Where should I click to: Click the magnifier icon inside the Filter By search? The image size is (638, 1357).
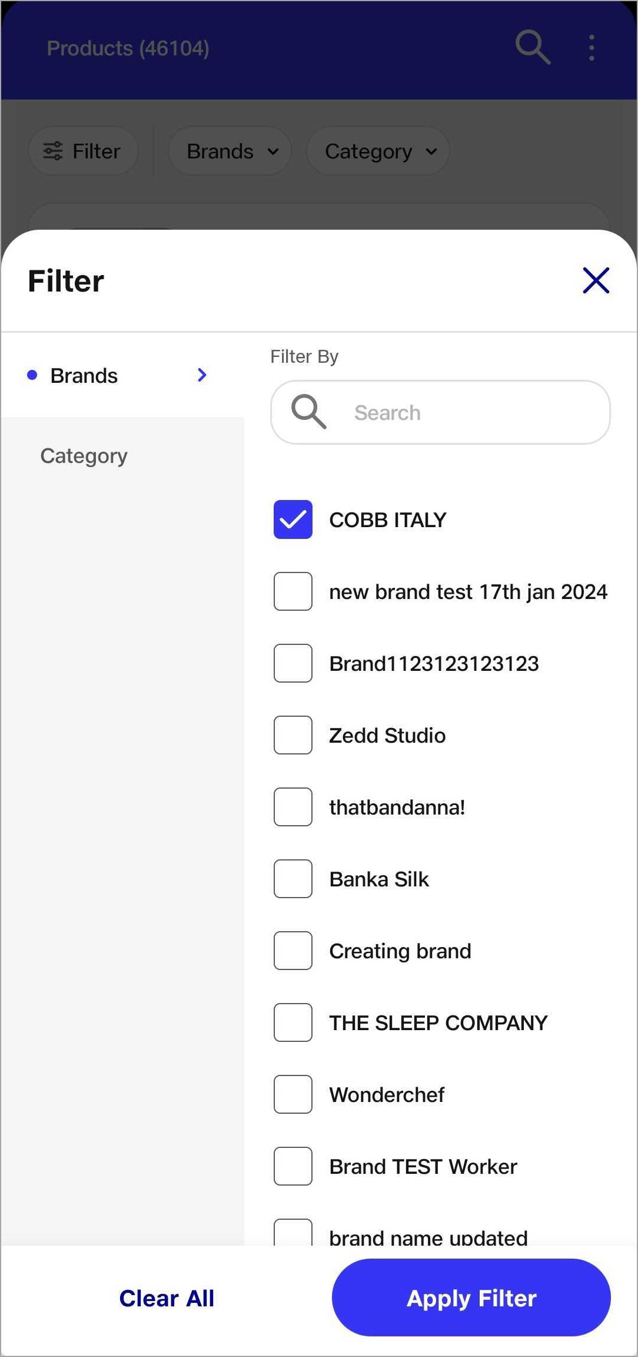[308, 412]
